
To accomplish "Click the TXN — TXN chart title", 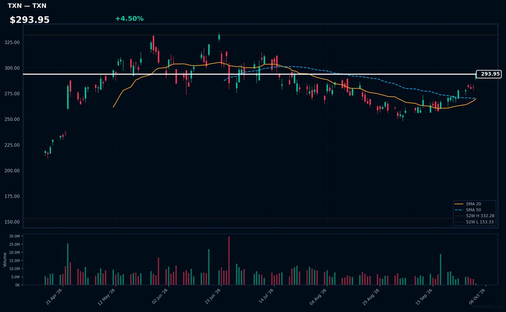I will pos(27,6).
